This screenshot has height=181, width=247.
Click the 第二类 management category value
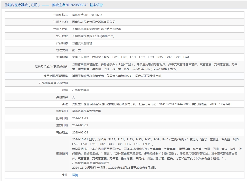(x=77, y=50)
